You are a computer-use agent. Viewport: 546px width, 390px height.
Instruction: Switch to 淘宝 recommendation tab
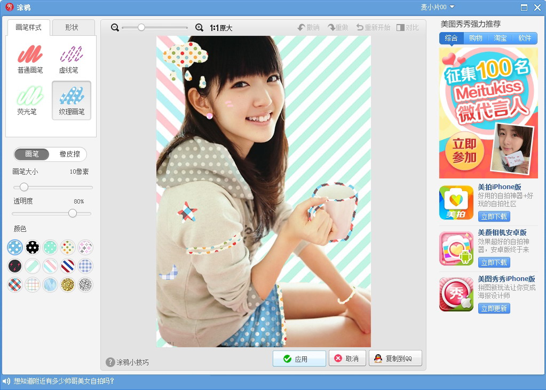(x=501, y=38)
